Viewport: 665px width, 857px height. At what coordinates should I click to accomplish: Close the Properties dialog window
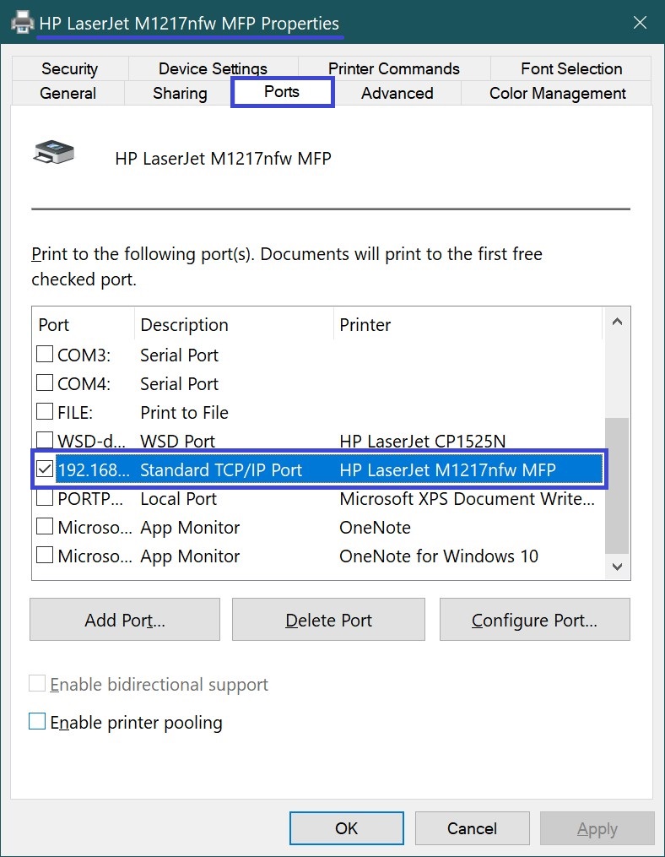click(640, 23)
